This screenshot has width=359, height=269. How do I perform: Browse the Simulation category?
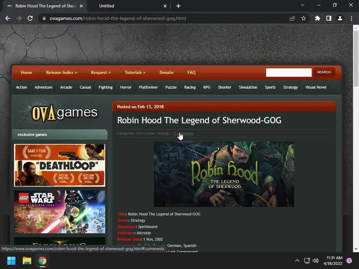point(248,87)
